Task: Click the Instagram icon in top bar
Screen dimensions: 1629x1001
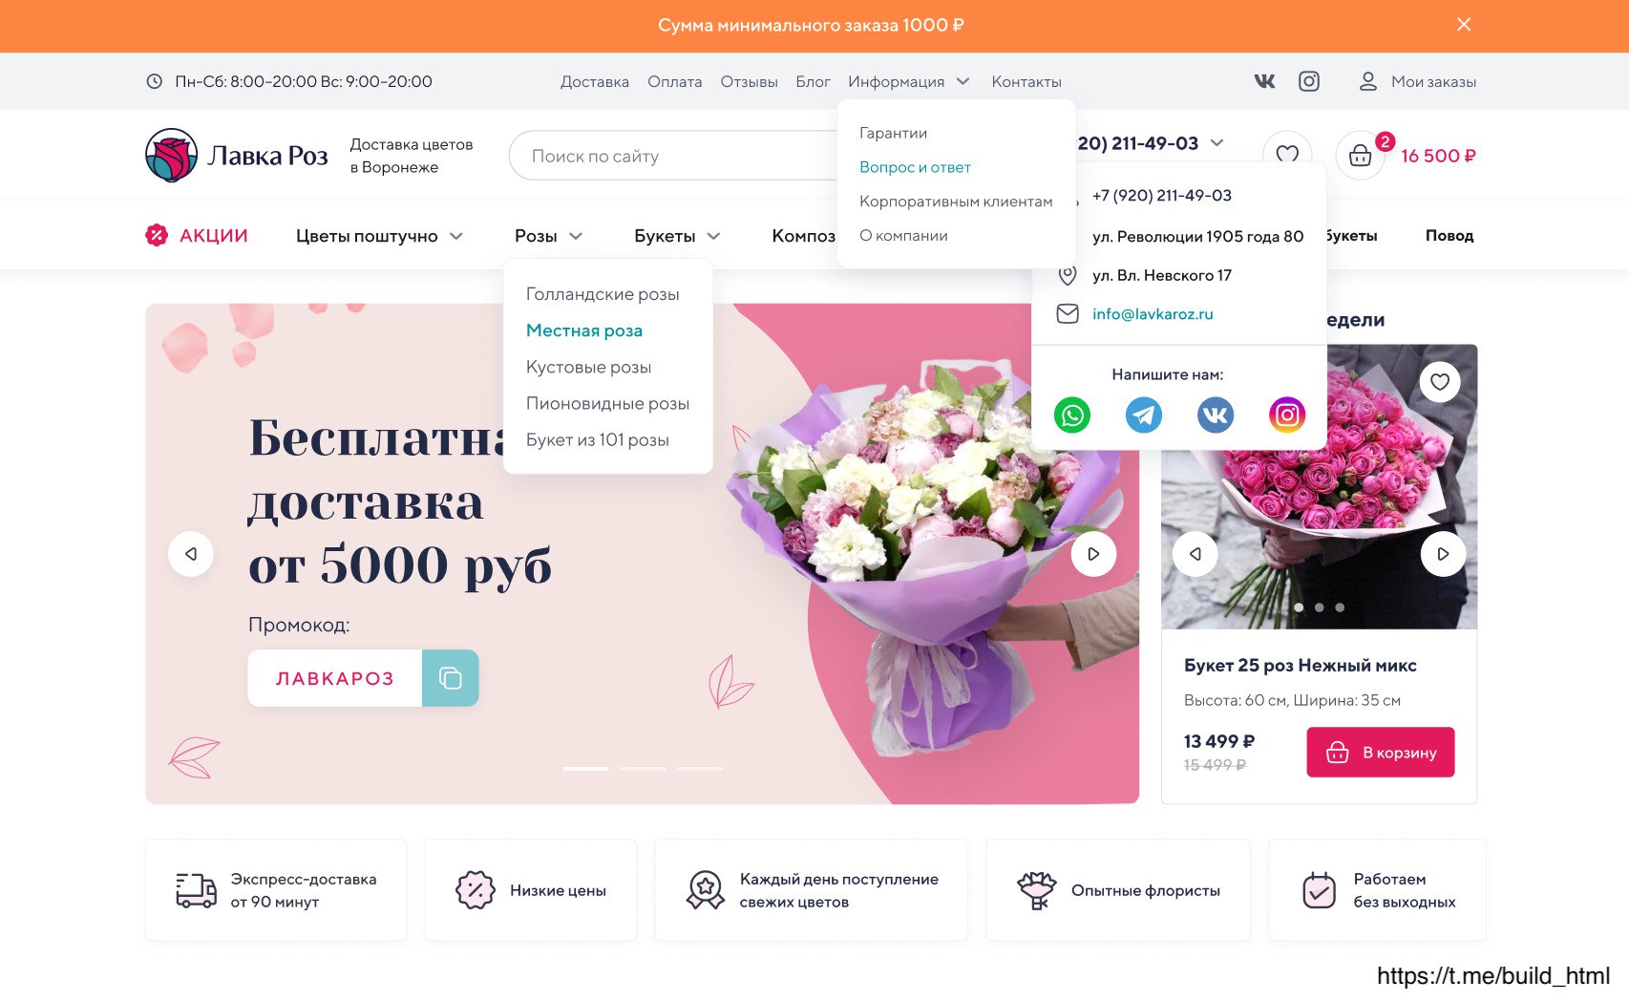Action: [x=1309, y=81]
